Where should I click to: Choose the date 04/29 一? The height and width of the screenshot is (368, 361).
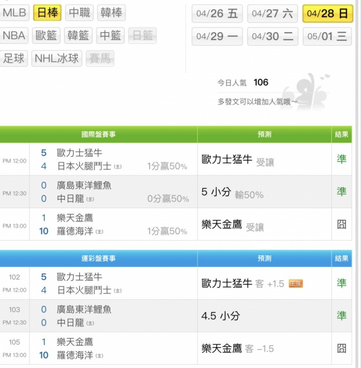tap(217, 36)
